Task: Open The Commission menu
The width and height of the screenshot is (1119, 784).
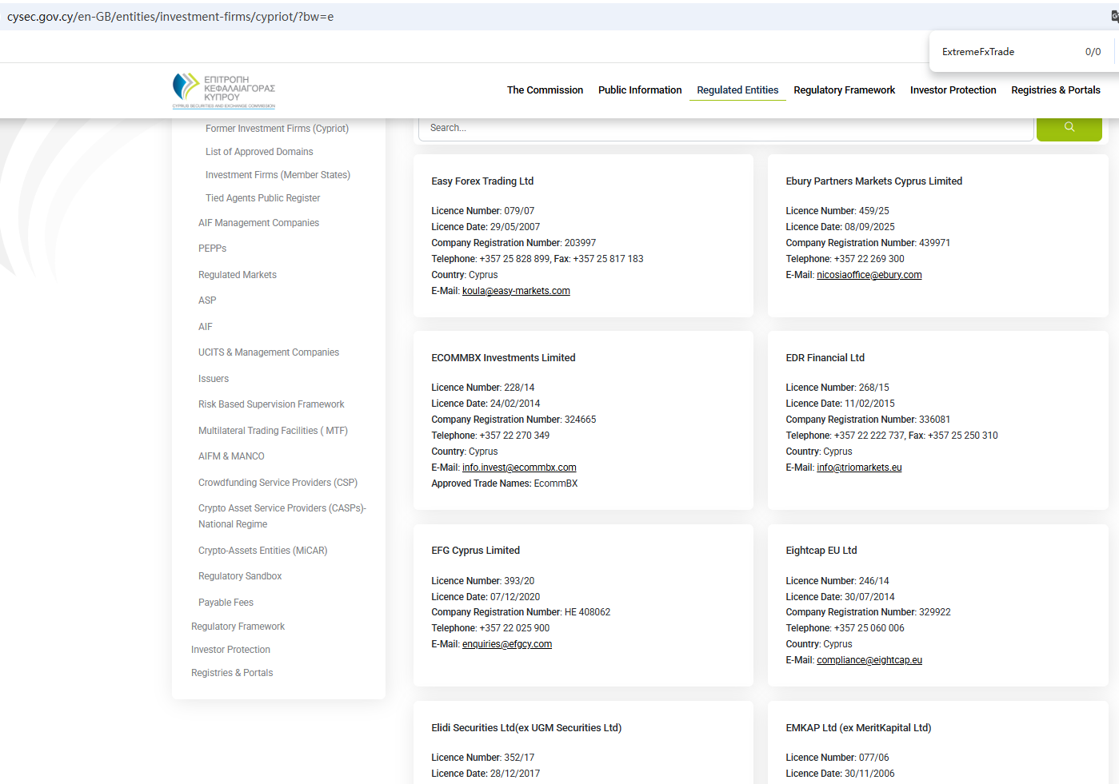Action: (x=545, y=90)
